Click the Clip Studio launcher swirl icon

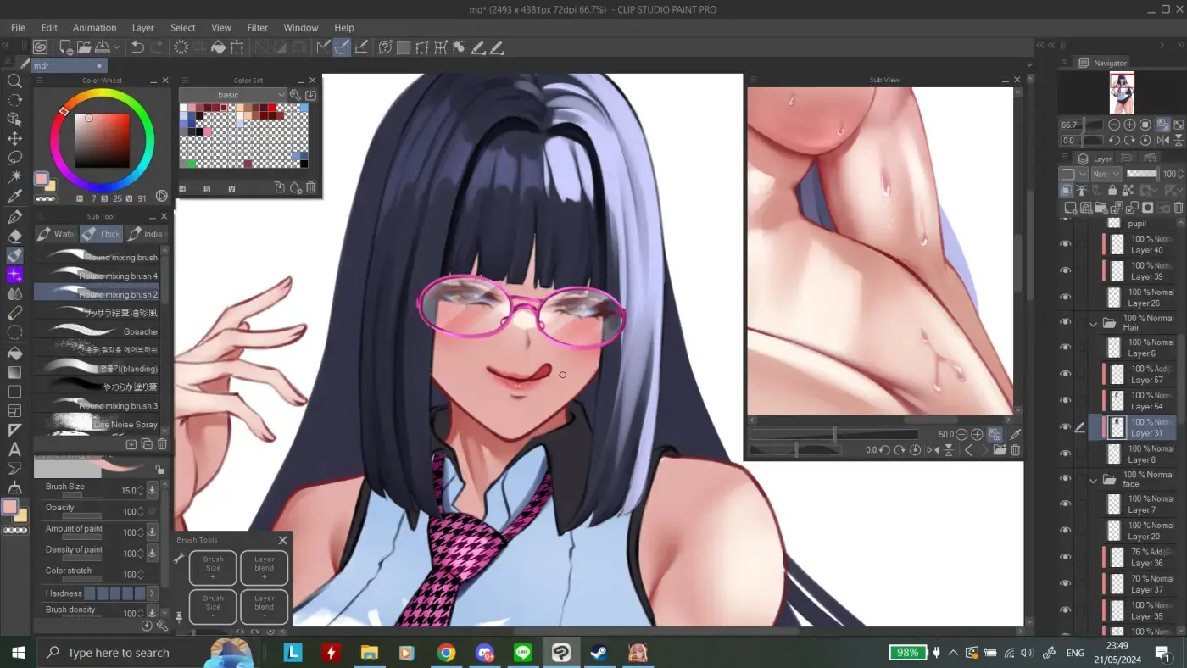click(x=40, y=47)
